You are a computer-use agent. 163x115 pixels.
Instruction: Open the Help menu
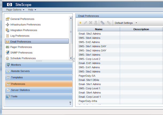(32, 10)
